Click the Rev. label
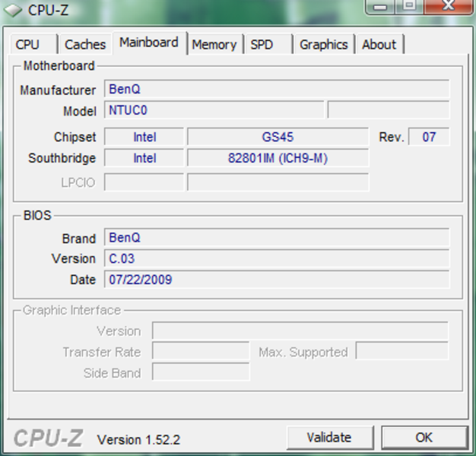 point(392,138)
